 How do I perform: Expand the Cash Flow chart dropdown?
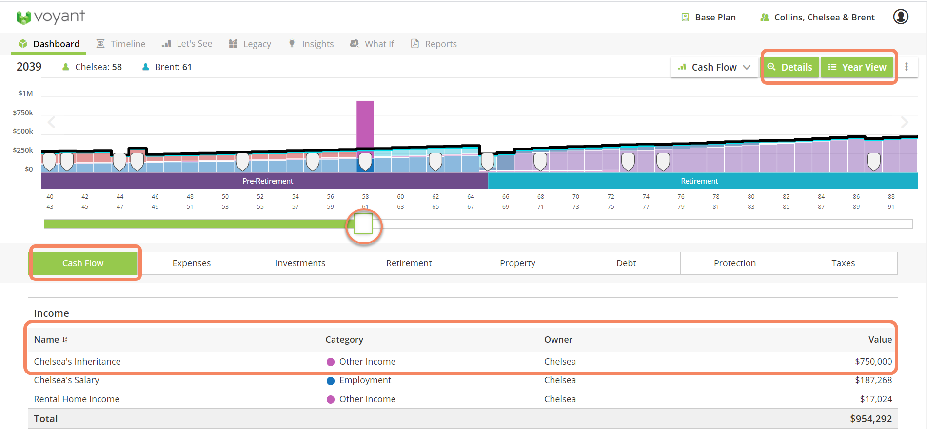pyautogui.click(x=714, y=67)
